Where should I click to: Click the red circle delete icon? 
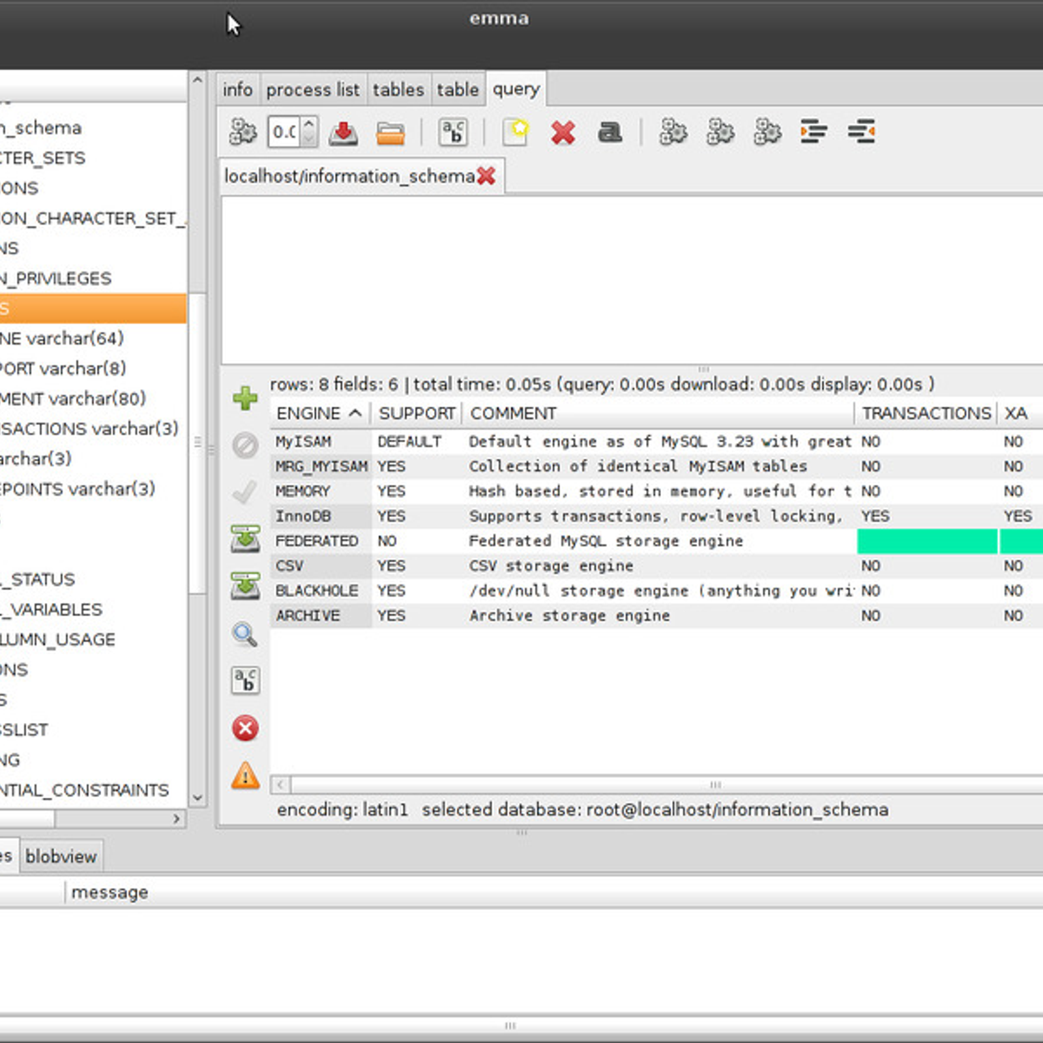(245, 728)
